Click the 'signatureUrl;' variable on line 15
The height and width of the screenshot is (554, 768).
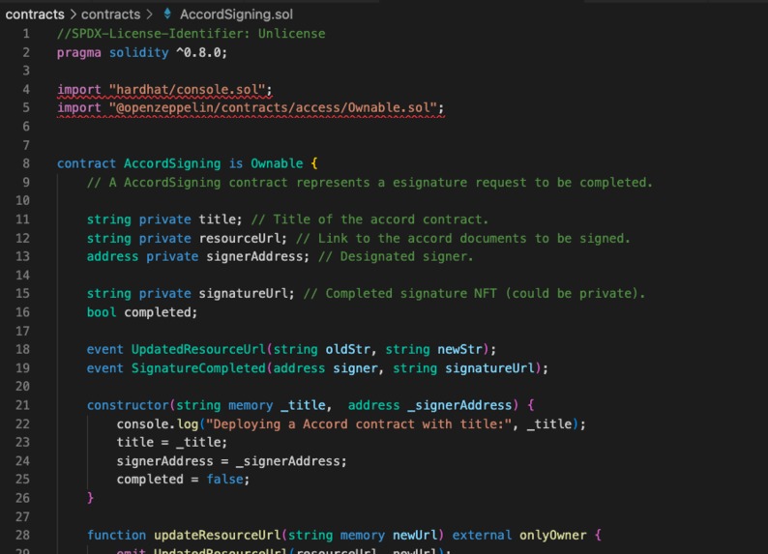tap(247, 294)
